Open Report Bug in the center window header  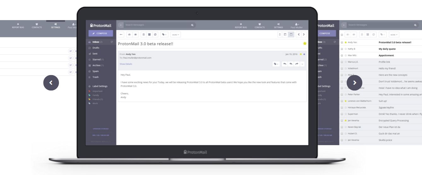[241, 26]
